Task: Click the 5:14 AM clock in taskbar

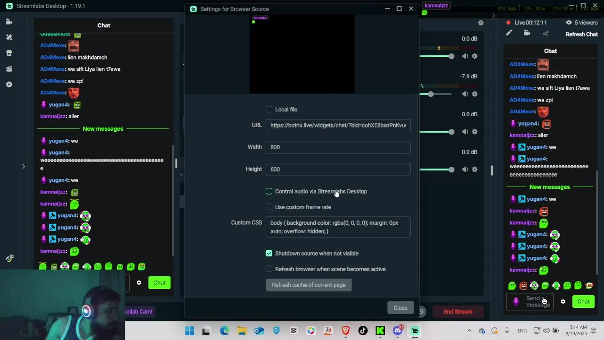Action: [x=578, y=327]
